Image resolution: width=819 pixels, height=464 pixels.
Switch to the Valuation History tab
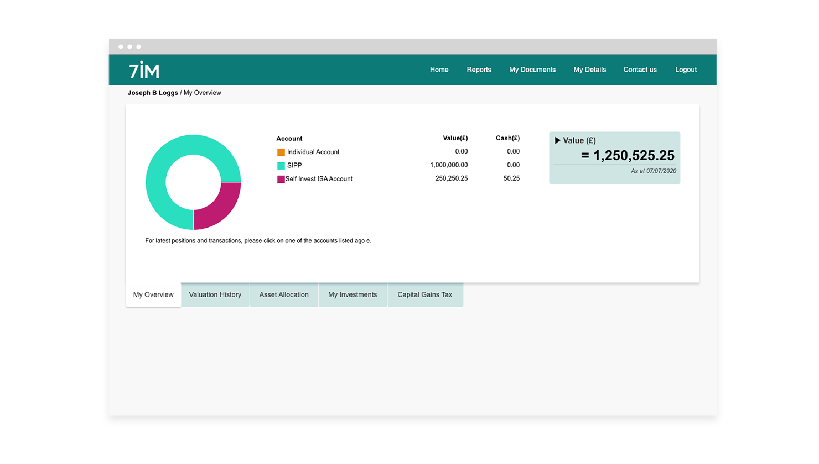[215, 294]
